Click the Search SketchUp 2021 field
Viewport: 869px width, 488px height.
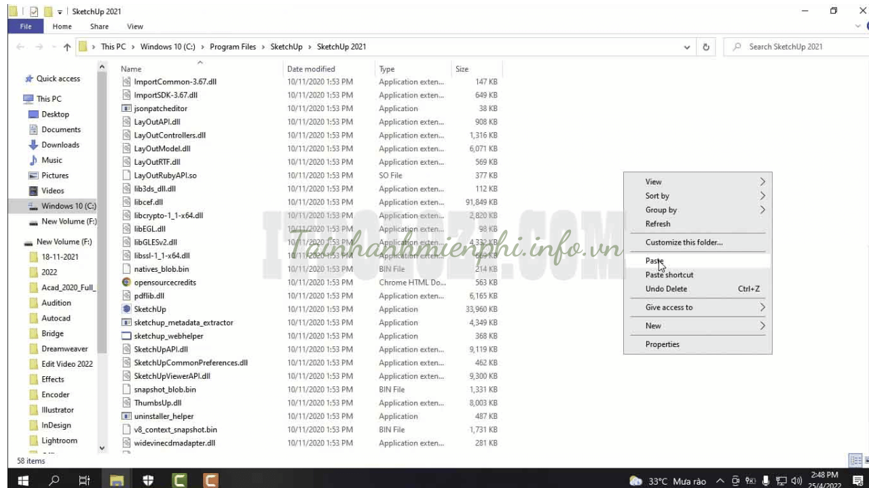[794, 47]
